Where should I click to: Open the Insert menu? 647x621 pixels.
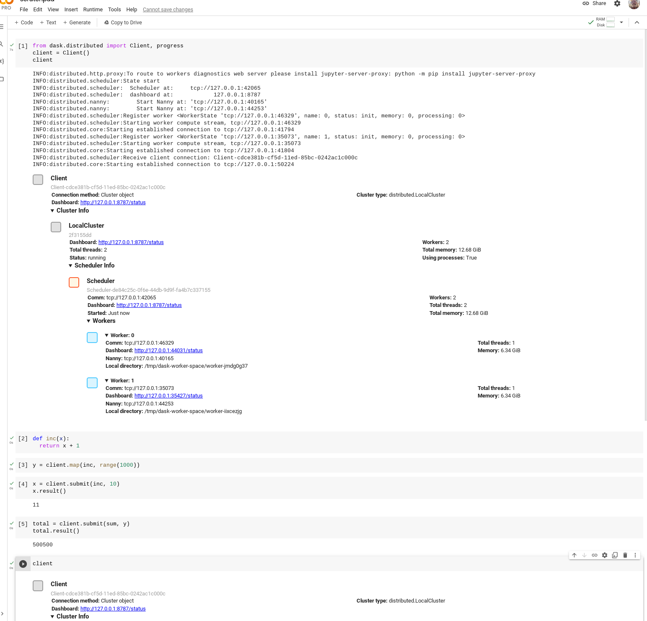point(71,9)
